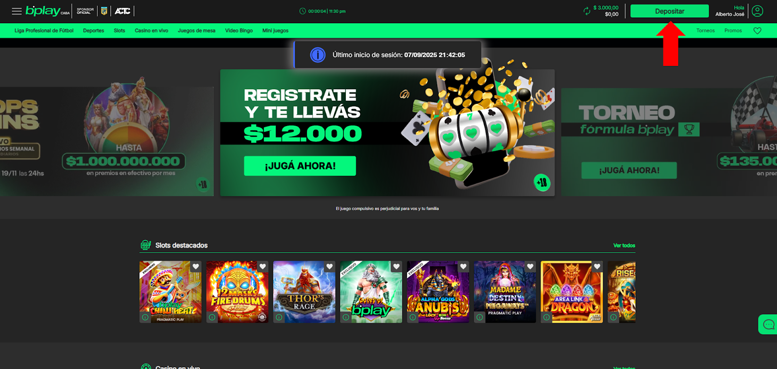The width and height of the screenshot is (777, 369).
Task: Open the Slots menu item
Action: (x=119, y=31)
